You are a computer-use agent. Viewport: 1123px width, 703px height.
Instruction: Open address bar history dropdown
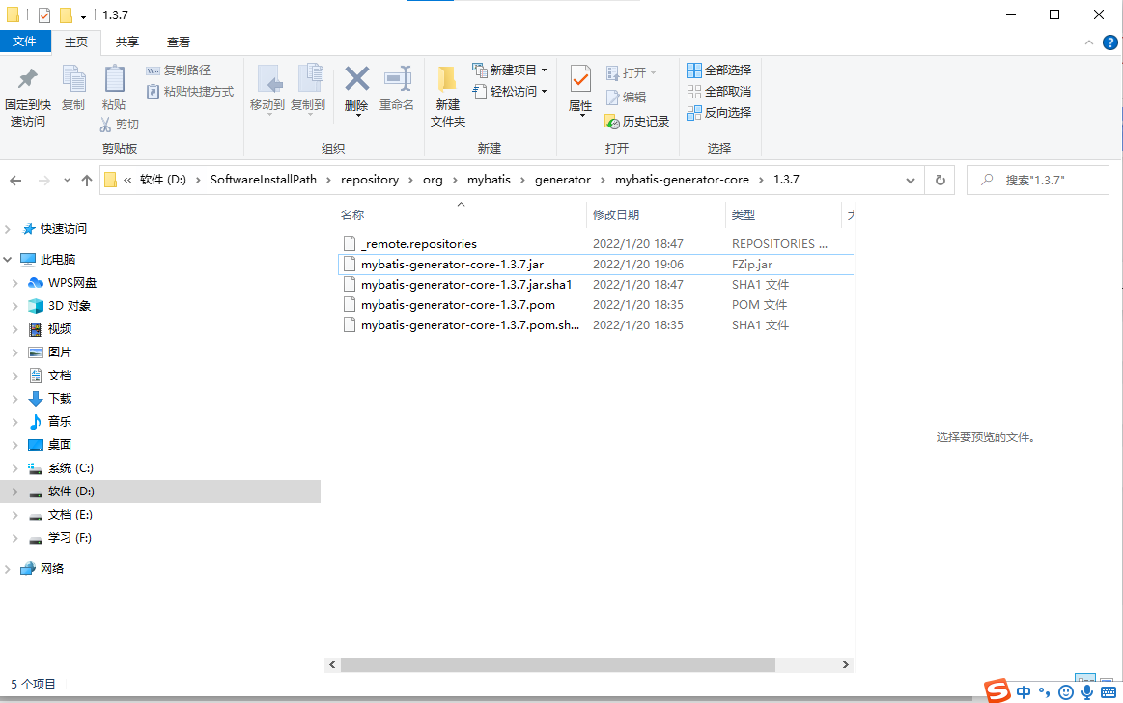tap(911, 181)
